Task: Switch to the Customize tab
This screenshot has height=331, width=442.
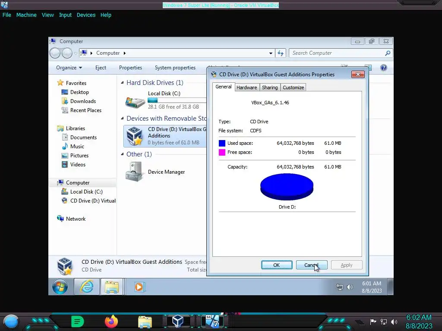Action: [x=293, y=87]
